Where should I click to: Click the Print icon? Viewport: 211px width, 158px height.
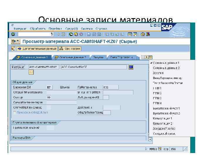pyautogui.click(x=89, y=35)
